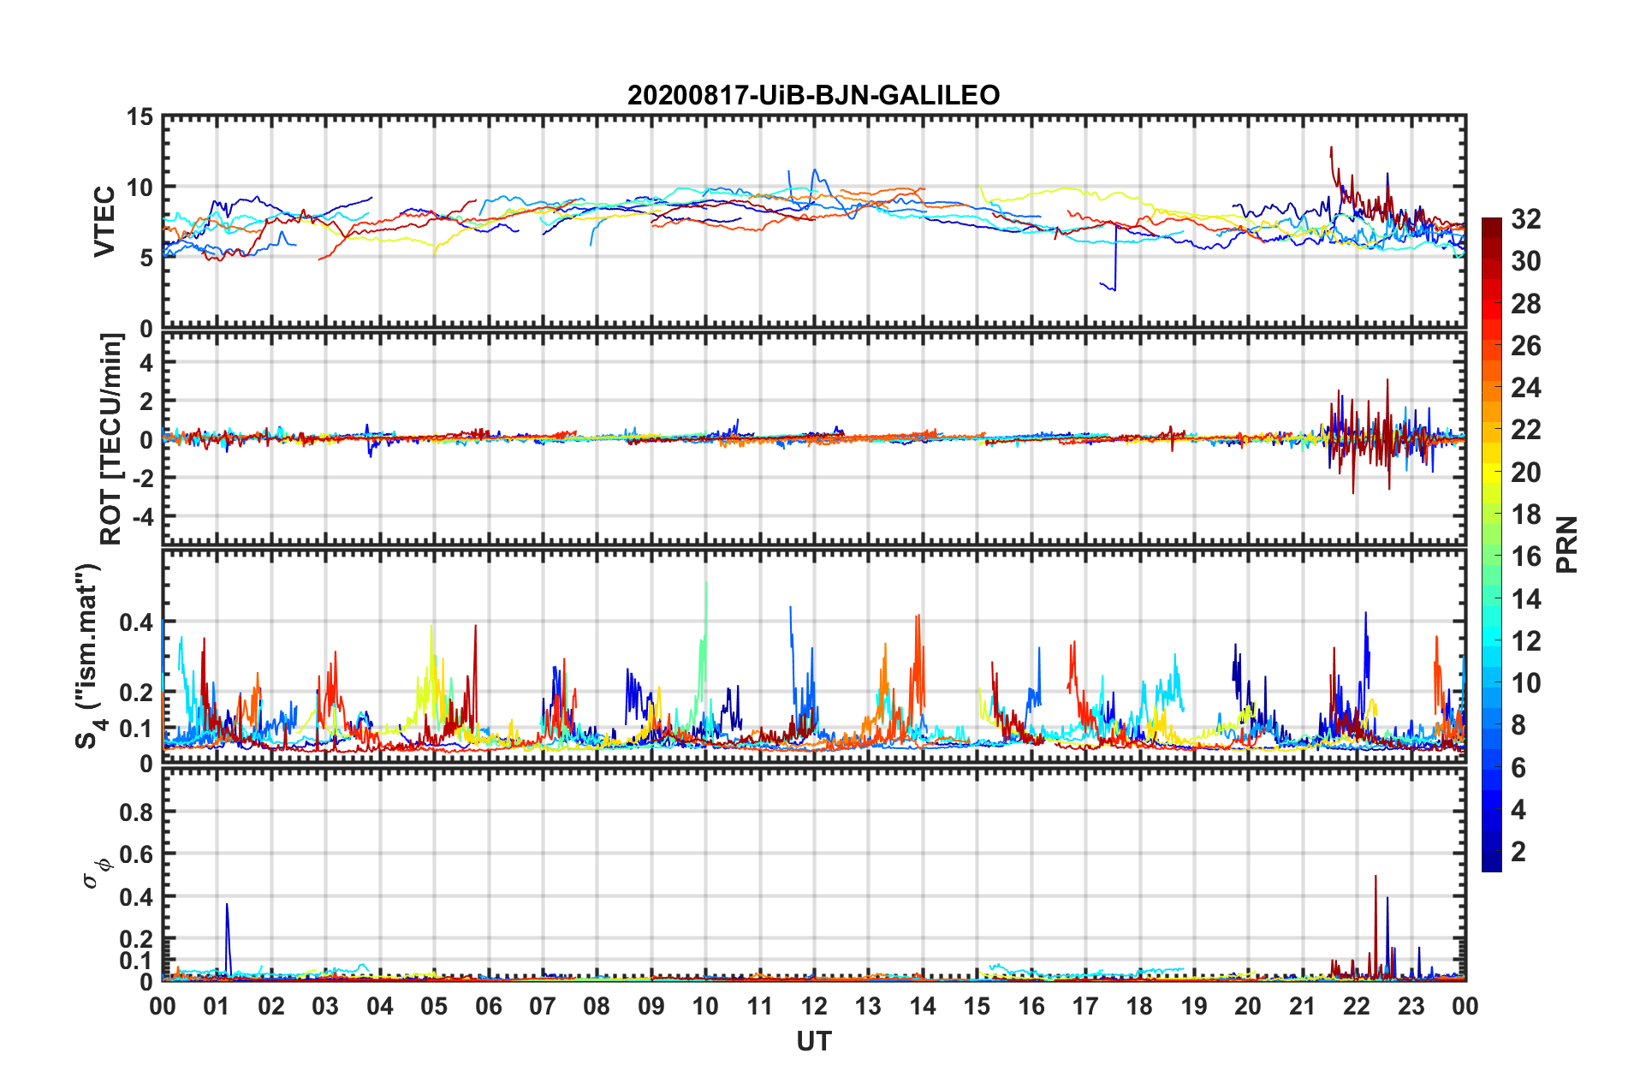Click colorbar tick value 32
The width and height of the screenshot is (1628, 1089).
click(x=1526, y=219)
